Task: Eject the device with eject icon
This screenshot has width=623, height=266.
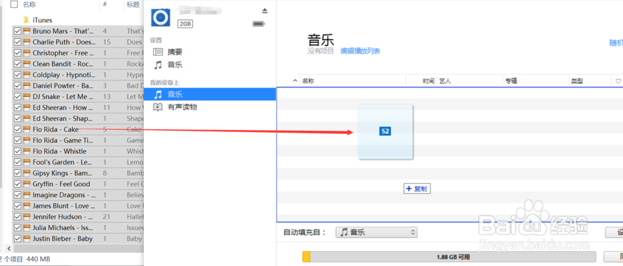Action: click(x=265, y=11)
